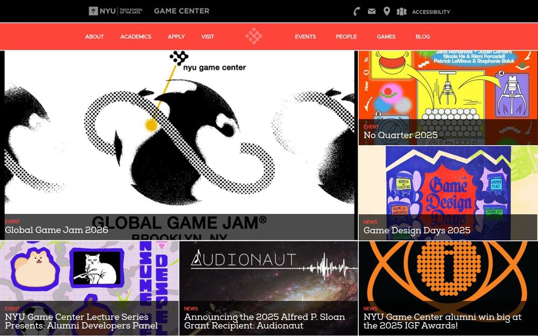The height and width of the screenshot is (336, 538).
Task: Click the phone contact icon
Action: [x=357, y=11]
